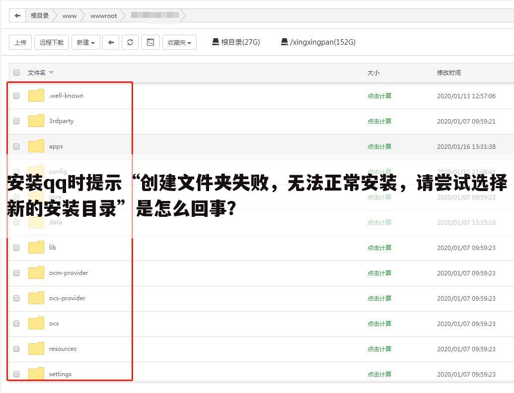Click 点击计算 in the ocs-provider row
This screenshot has height=393, width=514.
[379, 298]
